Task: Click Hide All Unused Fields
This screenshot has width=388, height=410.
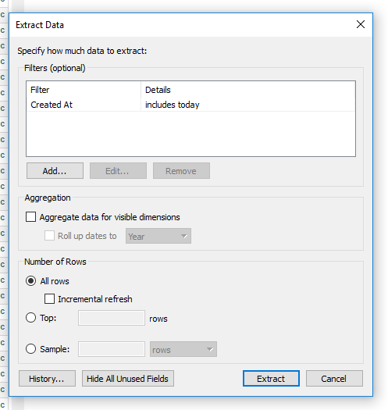Action: [x=128, y=378]
